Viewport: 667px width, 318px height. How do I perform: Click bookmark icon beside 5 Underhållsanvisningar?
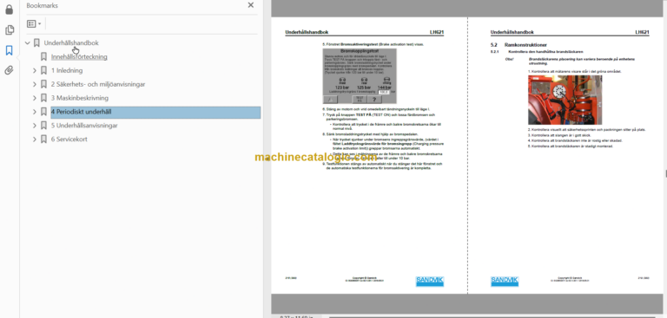coord(43,126)
